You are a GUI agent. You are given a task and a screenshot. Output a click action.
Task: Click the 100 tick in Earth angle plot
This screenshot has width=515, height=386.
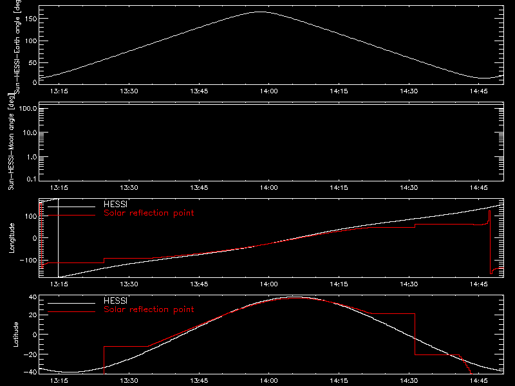[x=30, y=41]
